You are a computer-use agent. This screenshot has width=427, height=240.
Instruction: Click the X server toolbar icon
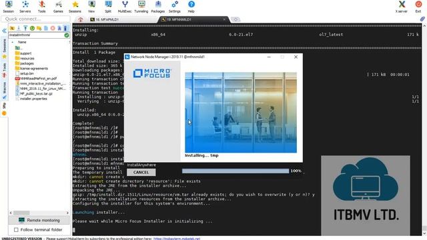tap(402, 7)
